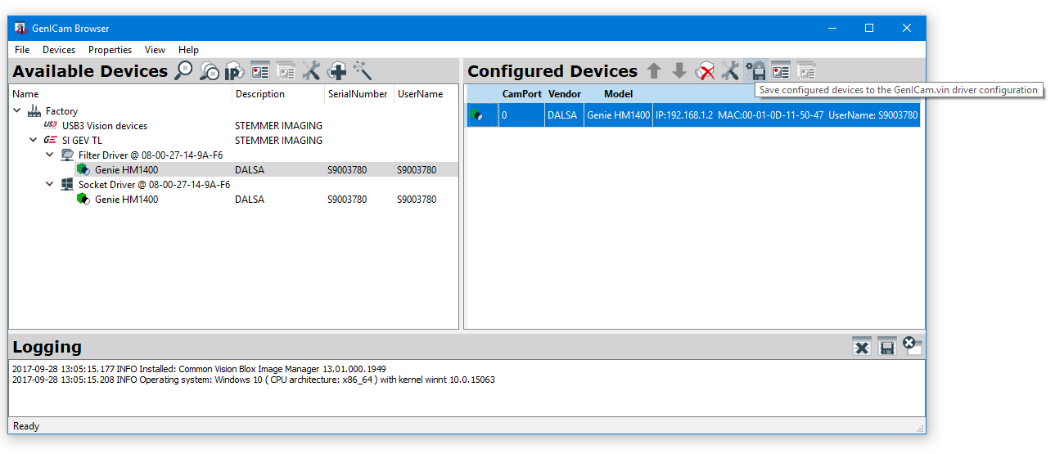Close the Logging panel with round X icon
1055x454 pixels.
(912, 345)
